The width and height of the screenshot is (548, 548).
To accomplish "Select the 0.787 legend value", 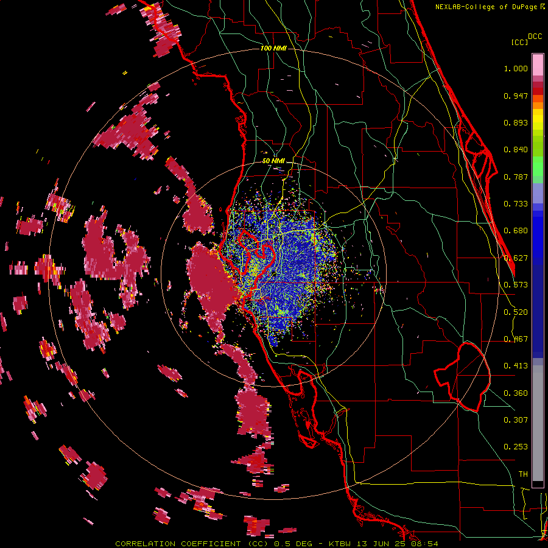I will (x=516, y=177).
